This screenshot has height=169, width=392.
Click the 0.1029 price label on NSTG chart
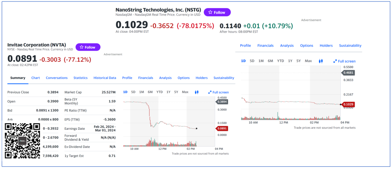coord(348,104)
